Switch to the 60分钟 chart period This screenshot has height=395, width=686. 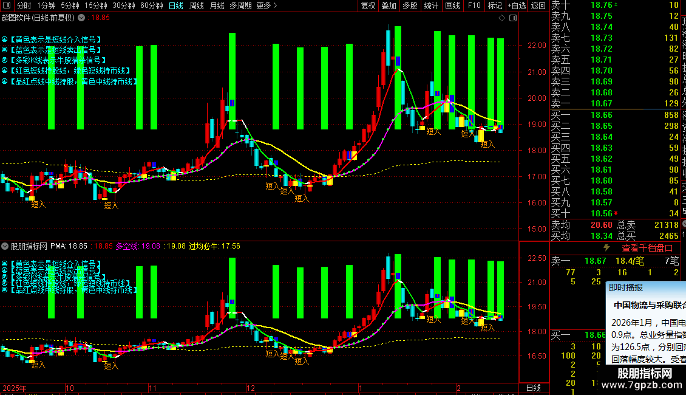[152, 5]
